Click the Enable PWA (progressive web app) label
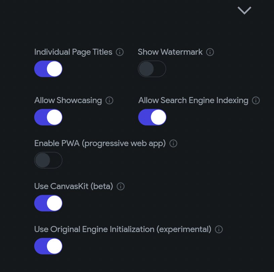Viewport: 274px width, 272px height. coord(100,143)
